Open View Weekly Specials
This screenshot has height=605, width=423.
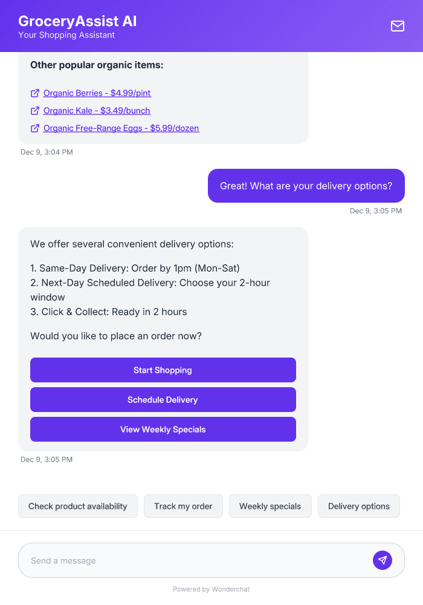[163, 429]
